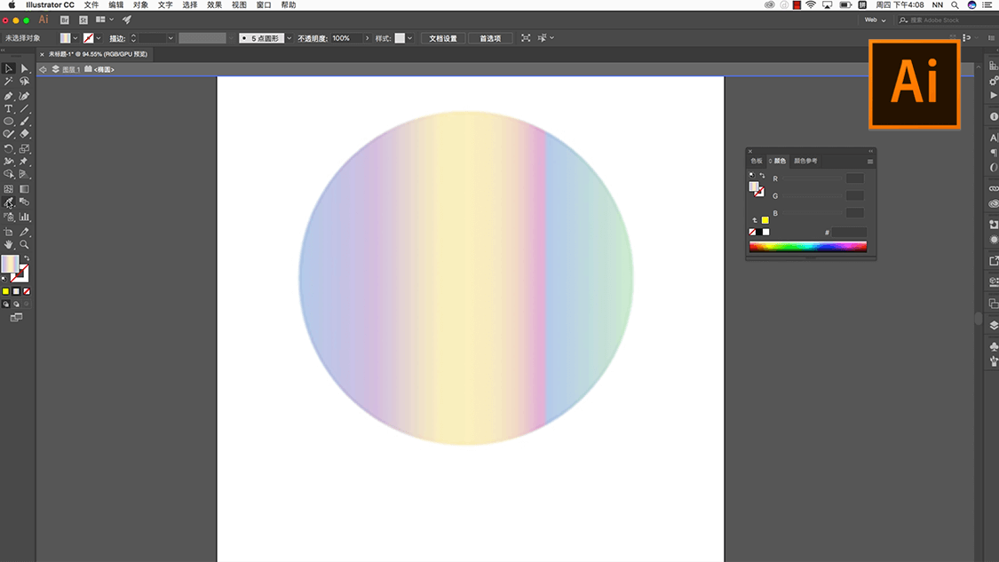Image resolution: width=999 pixels, height=562 pixels.
Task: Activate the Zoom magnifier tool
Action: [x=25, y=244]
